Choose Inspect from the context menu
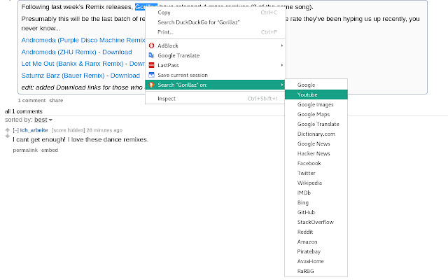 (167, 99)
